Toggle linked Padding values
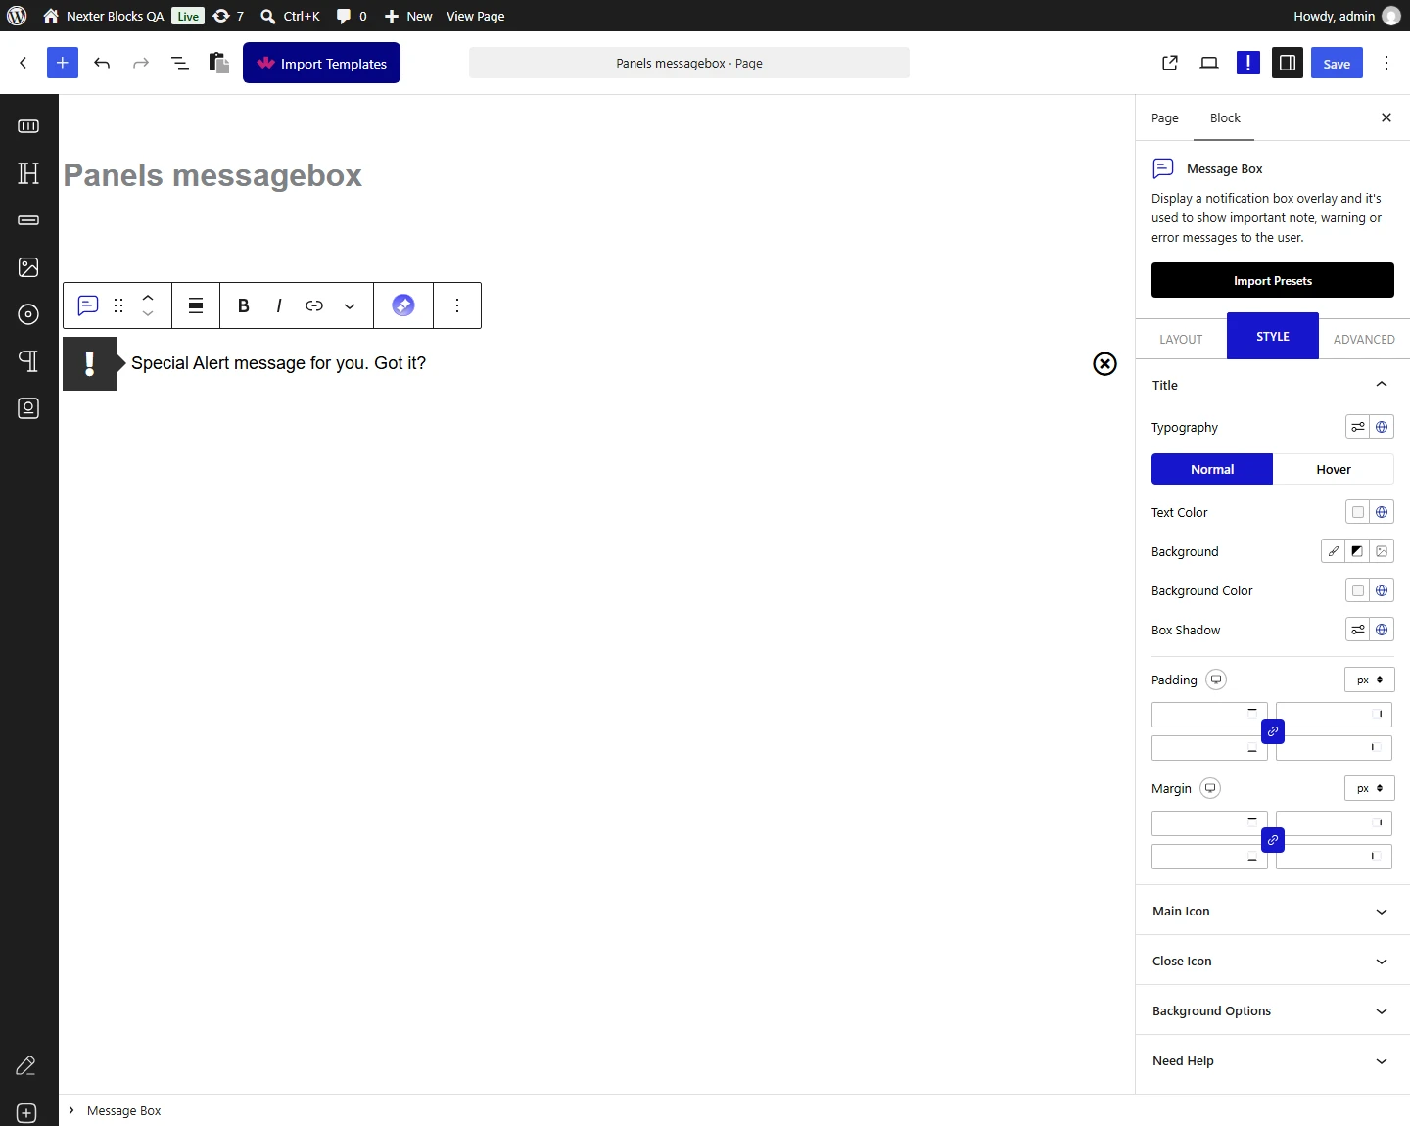The height and width of the screenshot is (1126, 1410). click(1273, 731)
